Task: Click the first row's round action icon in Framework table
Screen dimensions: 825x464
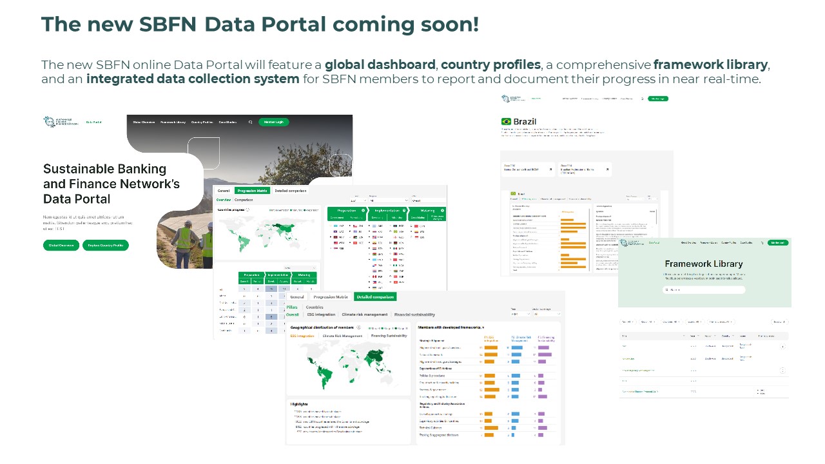Action: (782, 346)
